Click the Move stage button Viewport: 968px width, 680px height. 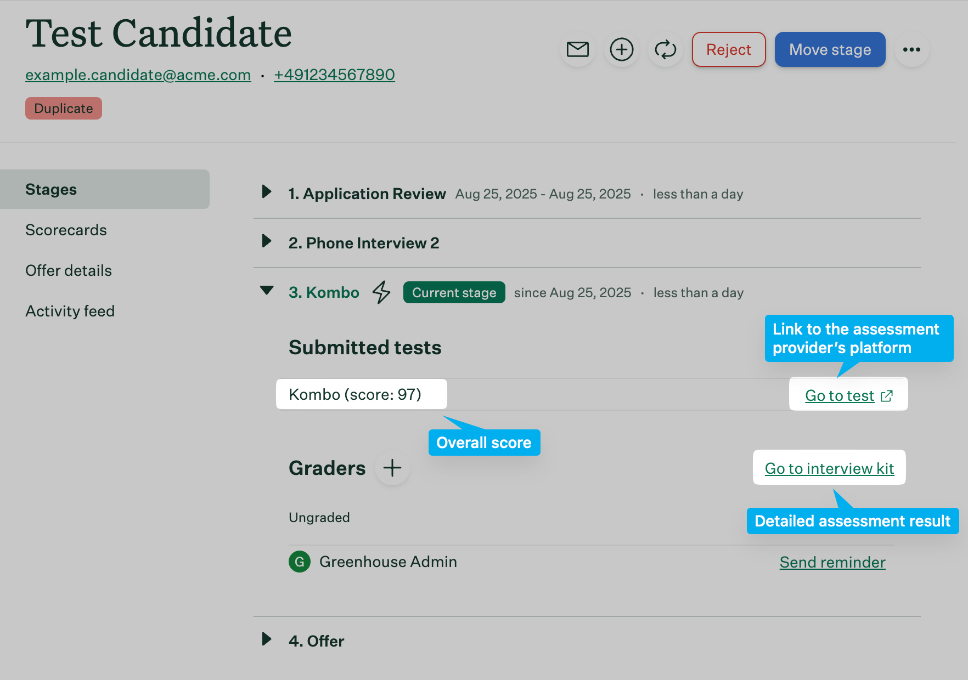(x=830, y=49)
